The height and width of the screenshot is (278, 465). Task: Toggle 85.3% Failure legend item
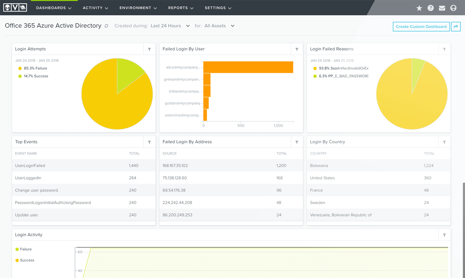point(33,68)
